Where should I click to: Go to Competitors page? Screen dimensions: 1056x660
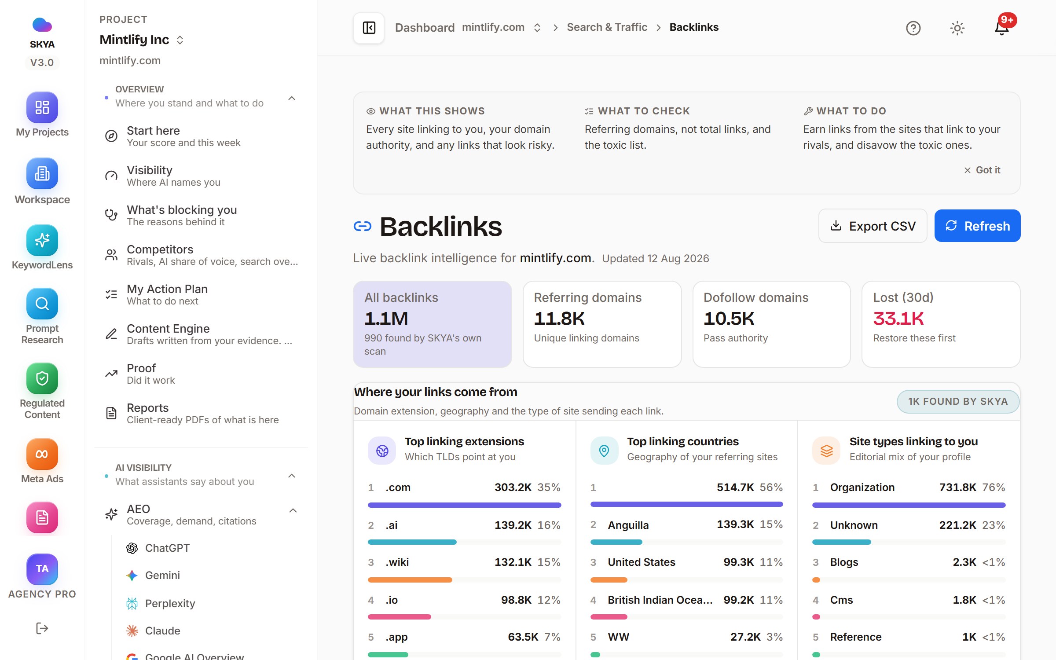pos(201,255)
